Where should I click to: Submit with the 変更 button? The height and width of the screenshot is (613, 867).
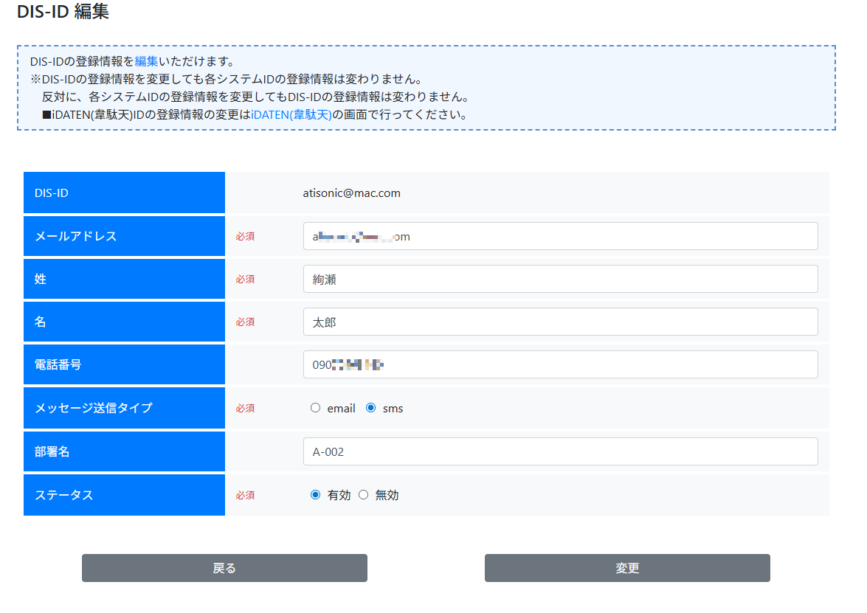627,568
